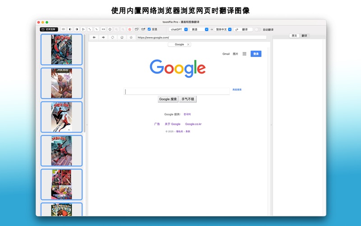Toggle the 自动翻译 auto-translate switch
Screen dimensions: 361x226
(258, 29)
